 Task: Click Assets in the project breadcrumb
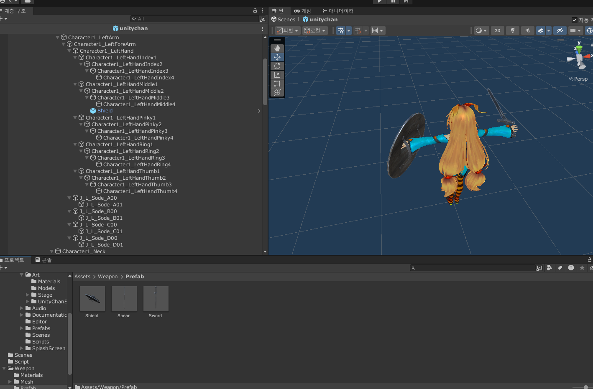[x=82, y=277]
